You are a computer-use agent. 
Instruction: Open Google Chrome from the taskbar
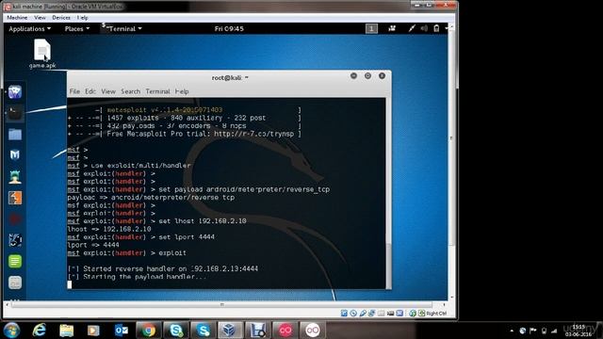pyautogui.click(x=149, y=331)
